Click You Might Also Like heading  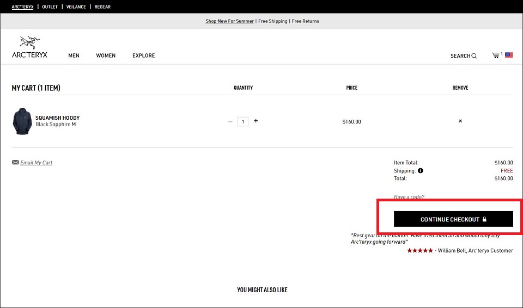click(262, 290)
